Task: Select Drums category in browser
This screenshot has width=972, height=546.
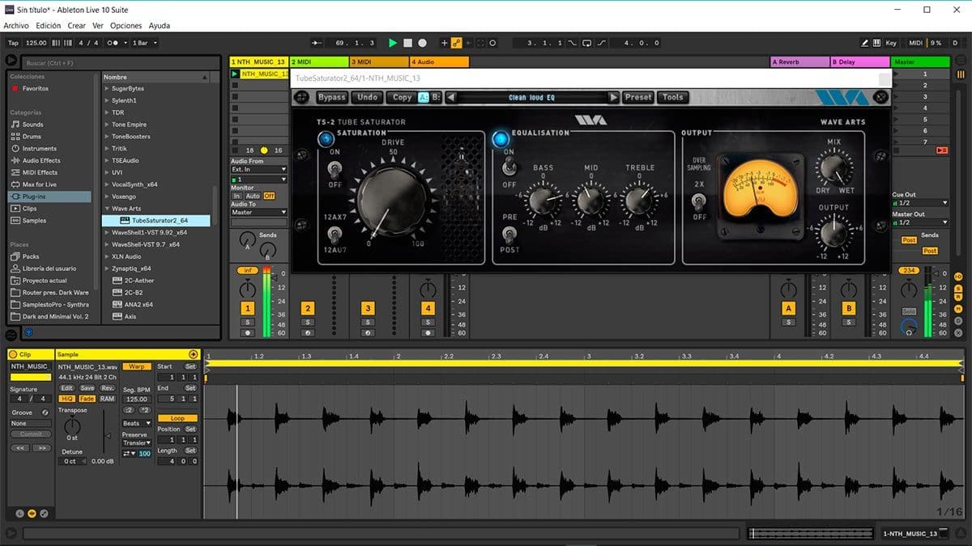Action: pyautogui.click(x=32, y=137)
